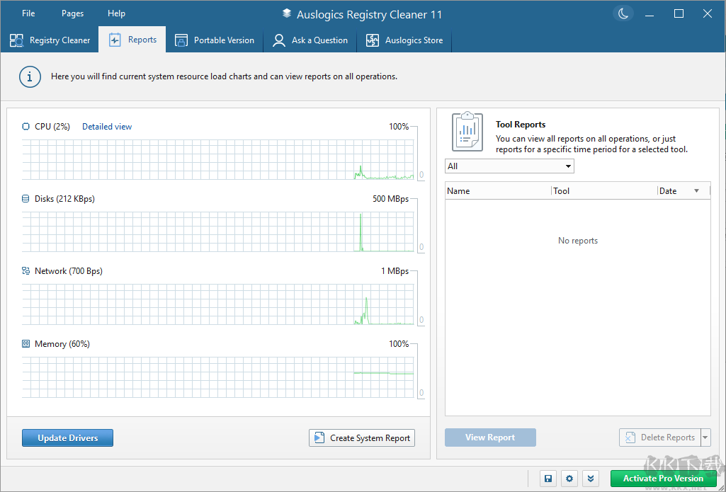Click the Network activity chart
Viewport: 726px width, 492px height.
pos(218,304)
